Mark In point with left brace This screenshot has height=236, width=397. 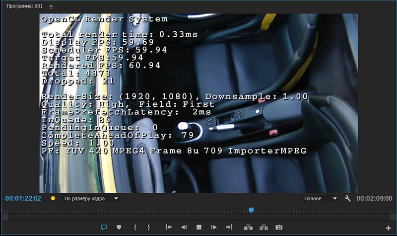click(x=135, y=228)
